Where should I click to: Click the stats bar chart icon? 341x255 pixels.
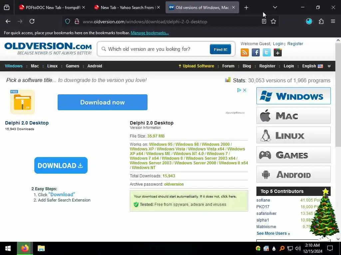(228, 80)
